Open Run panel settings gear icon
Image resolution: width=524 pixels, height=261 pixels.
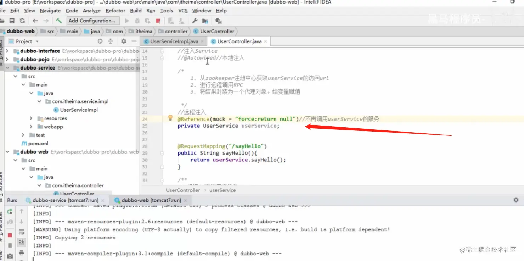[516, 200]
